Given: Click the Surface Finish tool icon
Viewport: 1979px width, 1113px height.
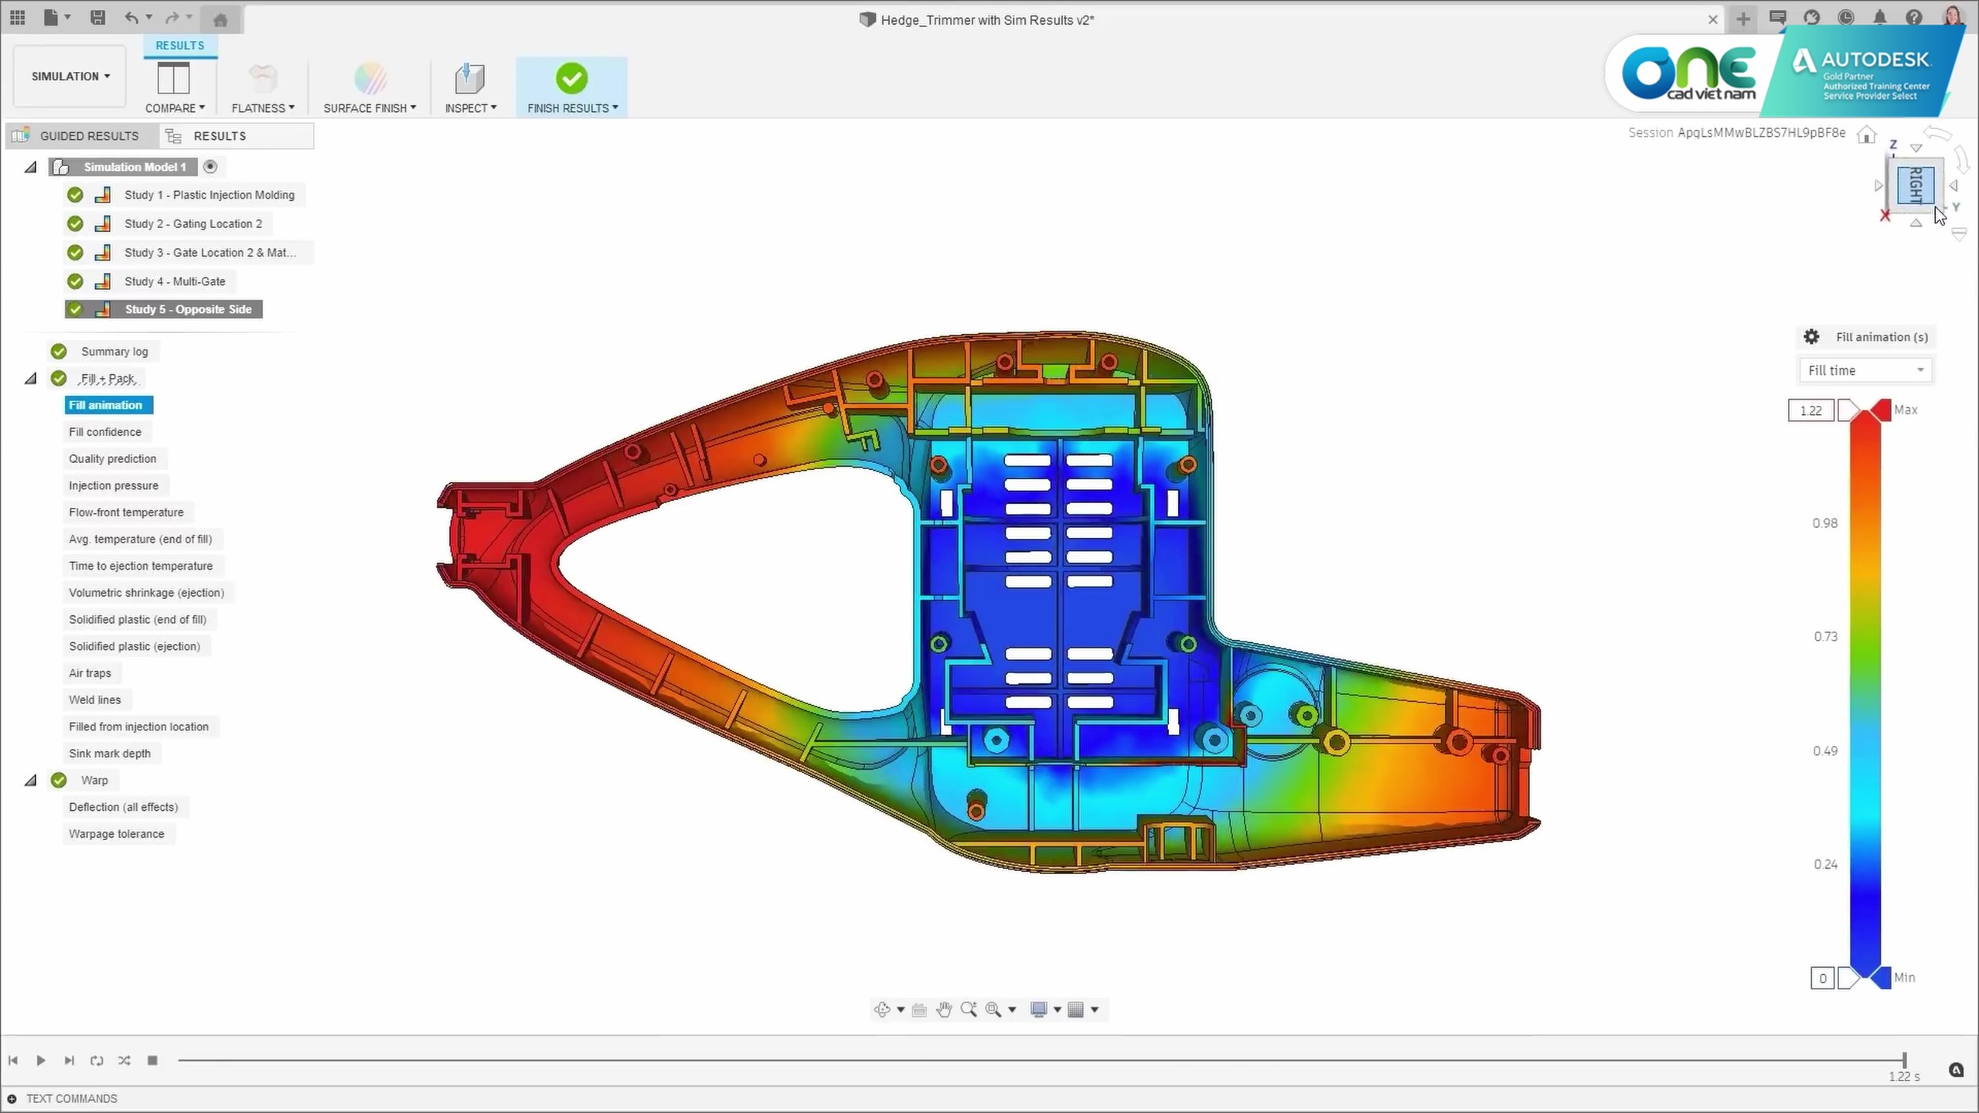Looking at the screenshot, I should click(x=370, y=78).
